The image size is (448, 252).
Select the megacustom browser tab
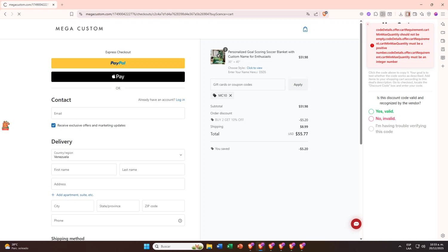29,5
